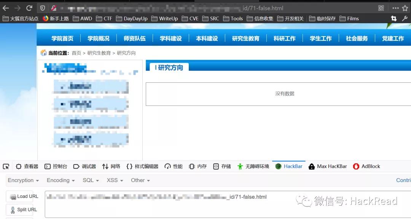Image resolution: width=411 pixels, height=219 pixels.
Task: Go back with the browser back arrow
Action: pyautogui.click(x=5, y=8)
